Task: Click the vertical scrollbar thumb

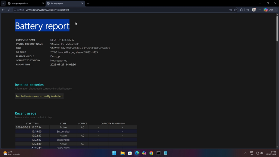Action: point(277,29)
